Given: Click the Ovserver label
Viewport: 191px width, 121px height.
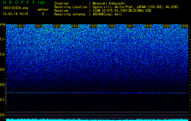Looking at the screenshot, I should [62, 3].
